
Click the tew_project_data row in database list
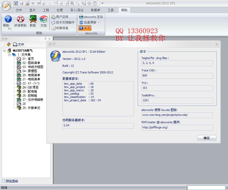[82, 100]
